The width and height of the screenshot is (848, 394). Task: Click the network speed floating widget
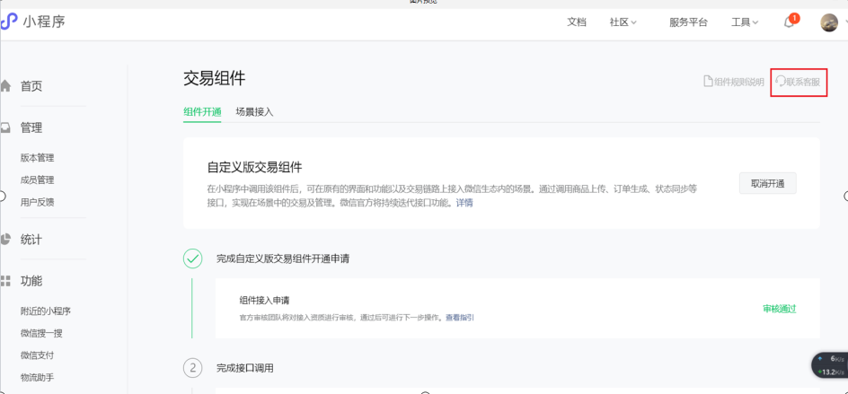pyautogui.click(x=830, y=365)
